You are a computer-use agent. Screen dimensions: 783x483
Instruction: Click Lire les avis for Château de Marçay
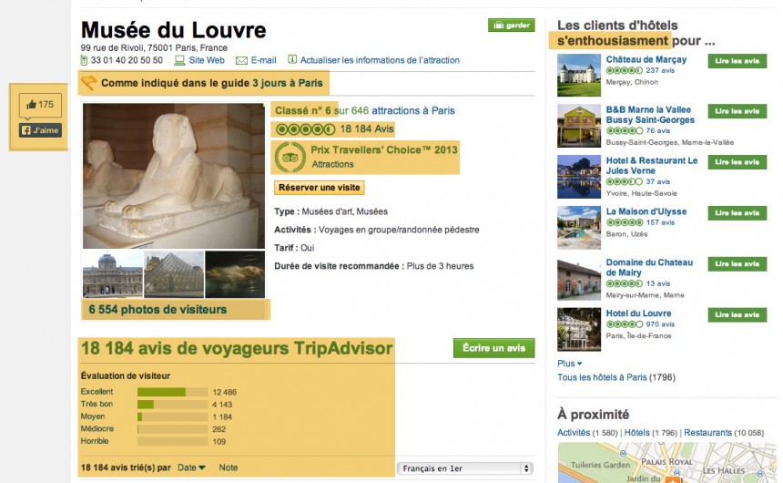[x=737, y=61]
